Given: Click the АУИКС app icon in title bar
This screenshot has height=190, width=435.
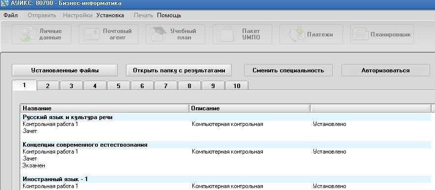Looking at the screenshot, I should tap(4, 3).
